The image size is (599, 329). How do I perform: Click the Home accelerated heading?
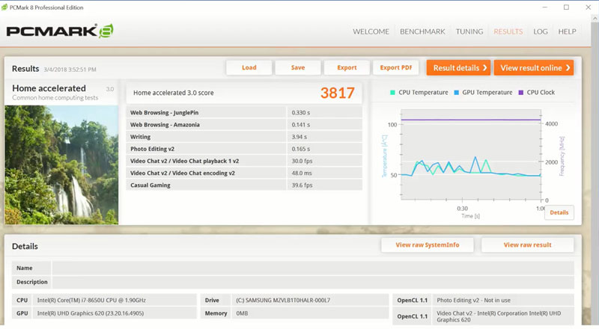[49, 88]
